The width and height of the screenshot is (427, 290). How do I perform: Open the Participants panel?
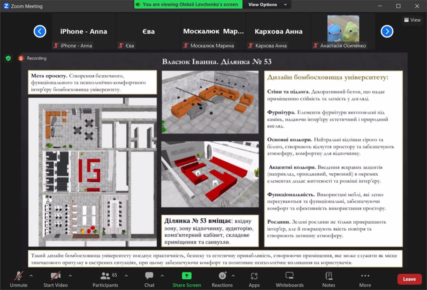pos(105,279)
